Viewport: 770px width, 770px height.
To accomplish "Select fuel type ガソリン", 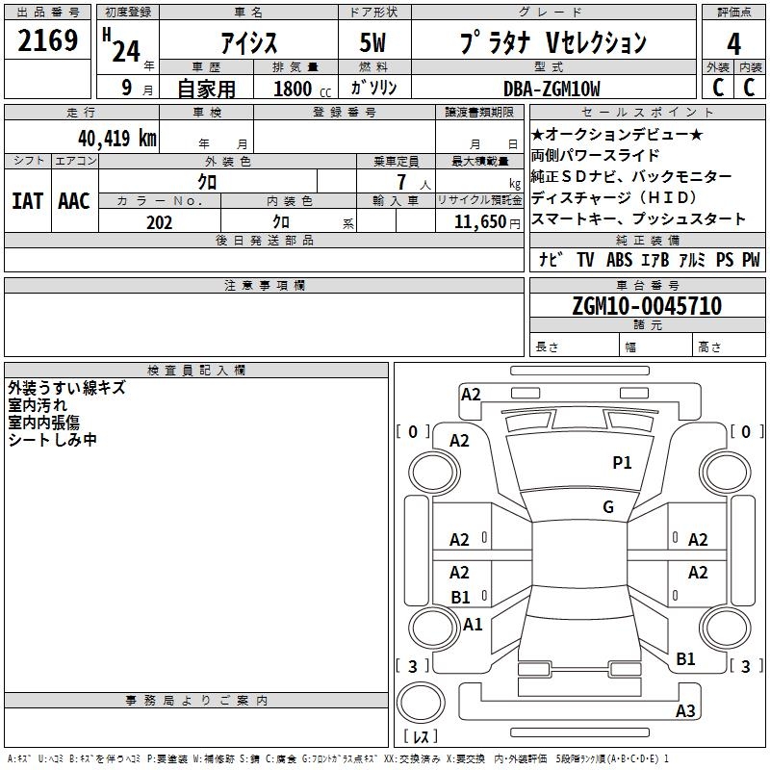I will click(x=373, y=88).
